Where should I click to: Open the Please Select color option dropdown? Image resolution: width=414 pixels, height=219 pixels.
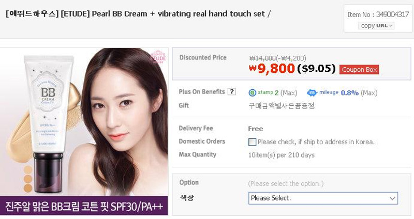(323, 198)
